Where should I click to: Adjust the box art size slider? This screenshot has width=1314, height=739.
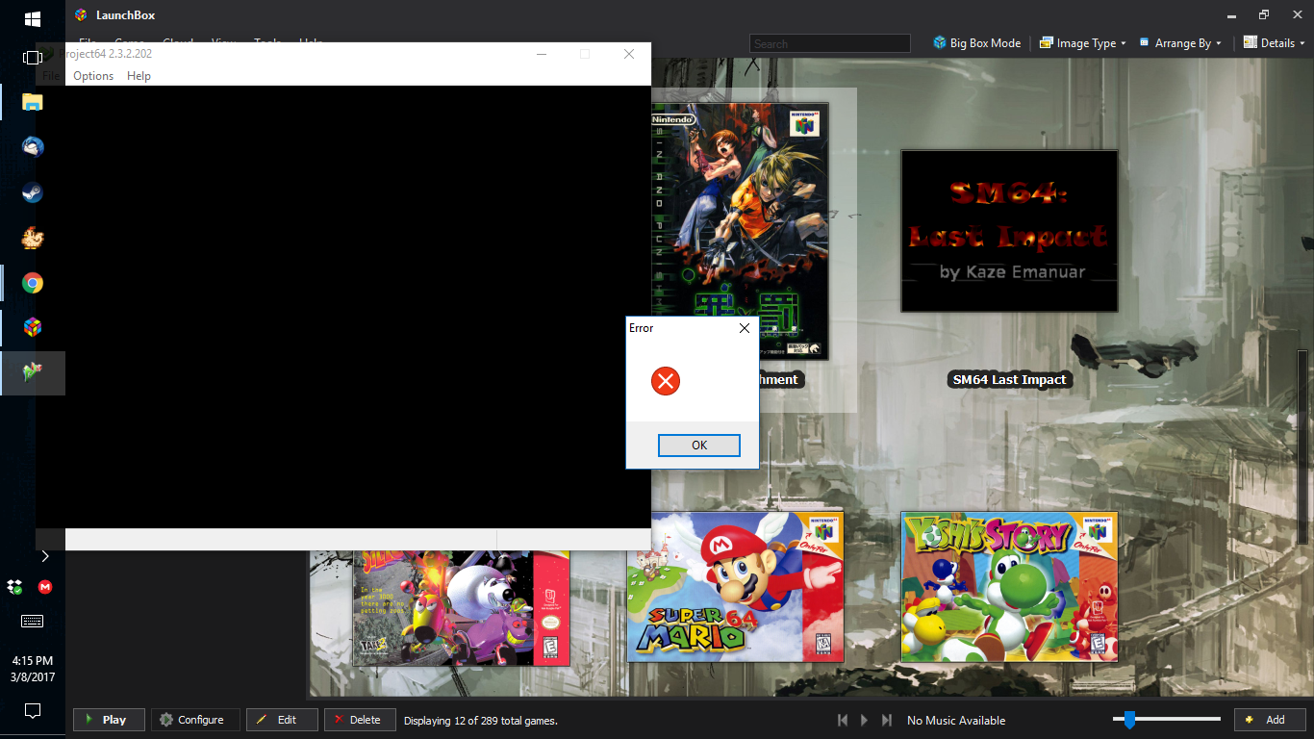click(x=1129, y=720)
